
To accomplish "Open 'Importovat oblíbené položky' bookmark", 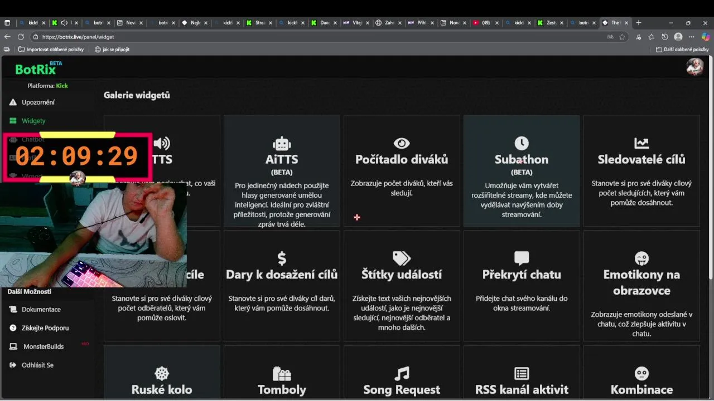I will point(51,50).
